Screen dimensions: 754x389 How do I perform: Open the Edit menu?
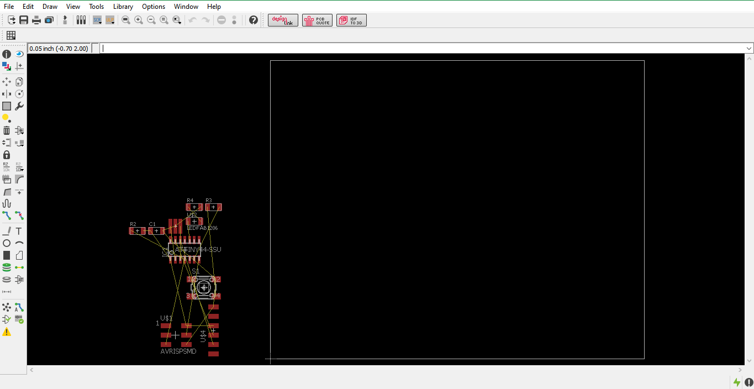coord(28,7)
